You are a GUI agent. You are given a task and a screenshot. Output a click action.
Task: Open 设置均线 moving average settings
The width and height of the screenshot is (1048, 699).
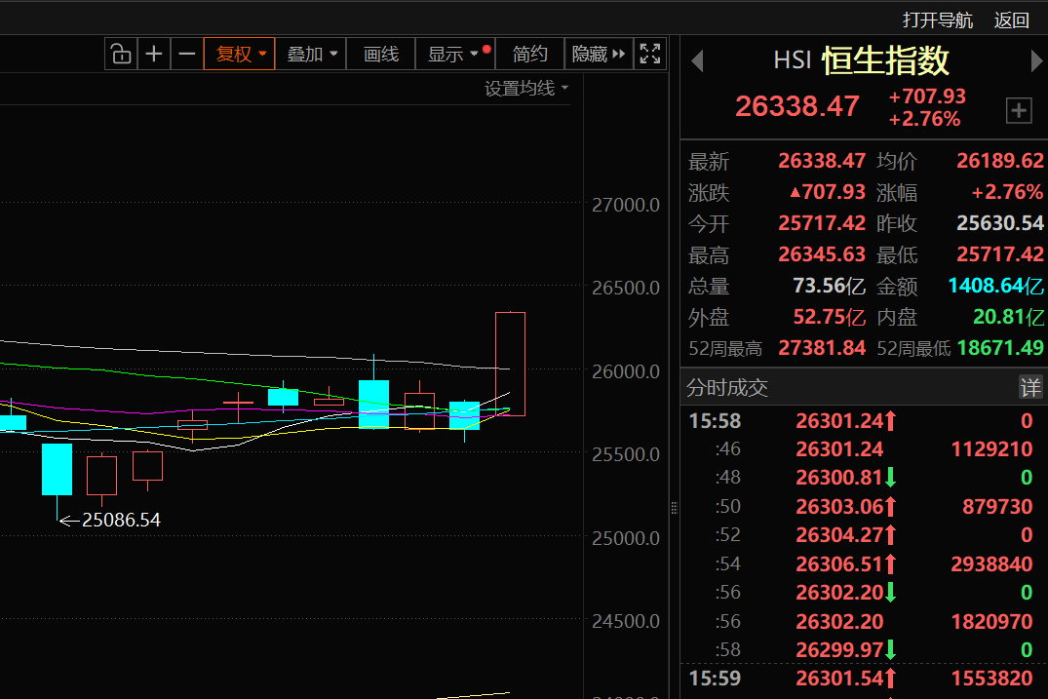click(527, 89)
